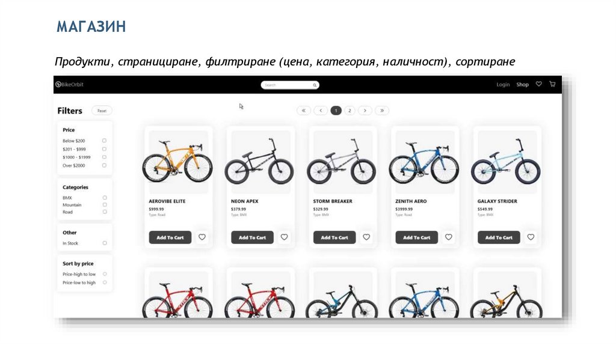Add Zenith Aero to cart
This screenshot has width=616, height=345.
click(416, 237)
